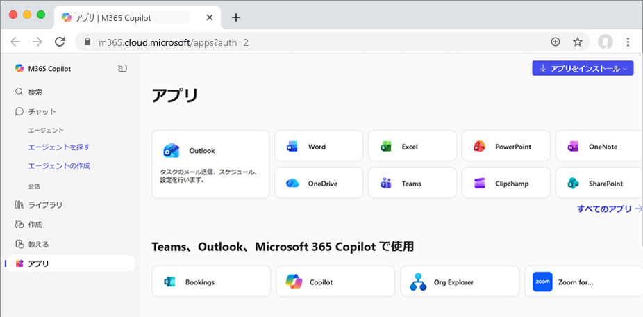Go to ライブラリ in the sidebar

[45, 204]
